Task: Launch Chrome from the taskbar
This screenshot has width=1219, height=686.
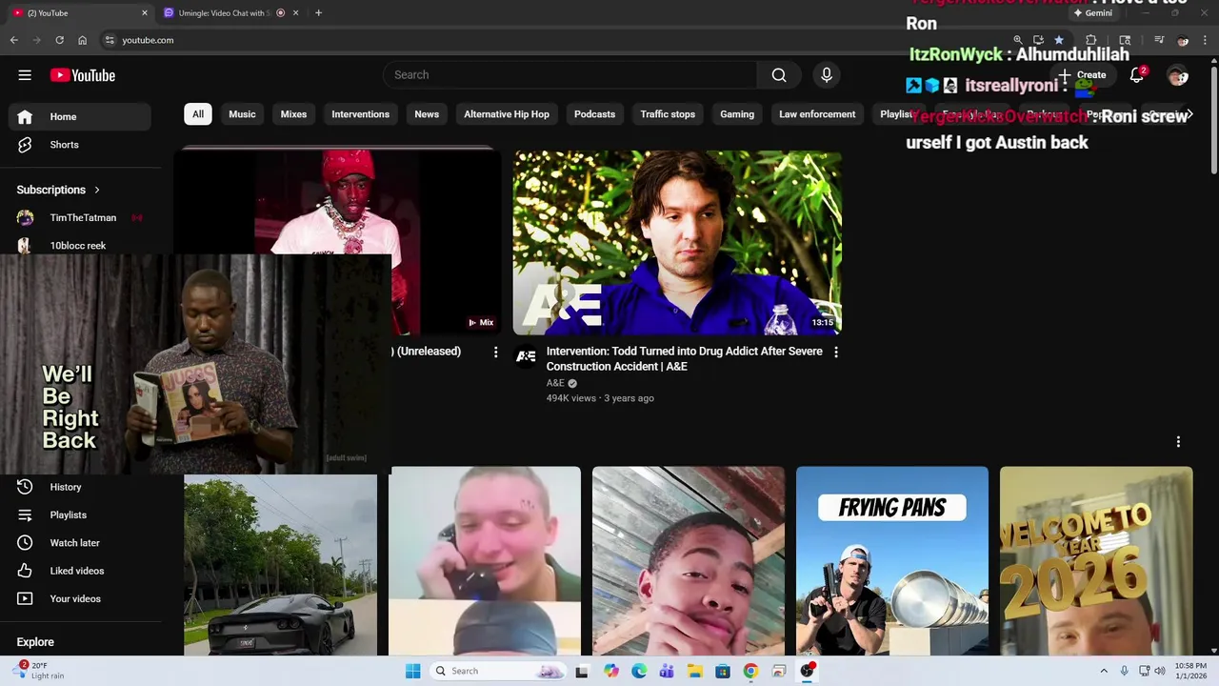Action: pyautogui.click(x=750, y=671)
